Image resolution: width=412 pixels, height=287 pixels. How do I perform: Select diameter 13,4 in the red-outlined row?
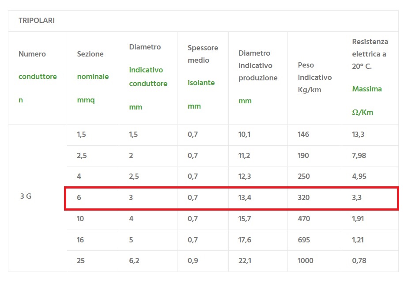(245, 197)
